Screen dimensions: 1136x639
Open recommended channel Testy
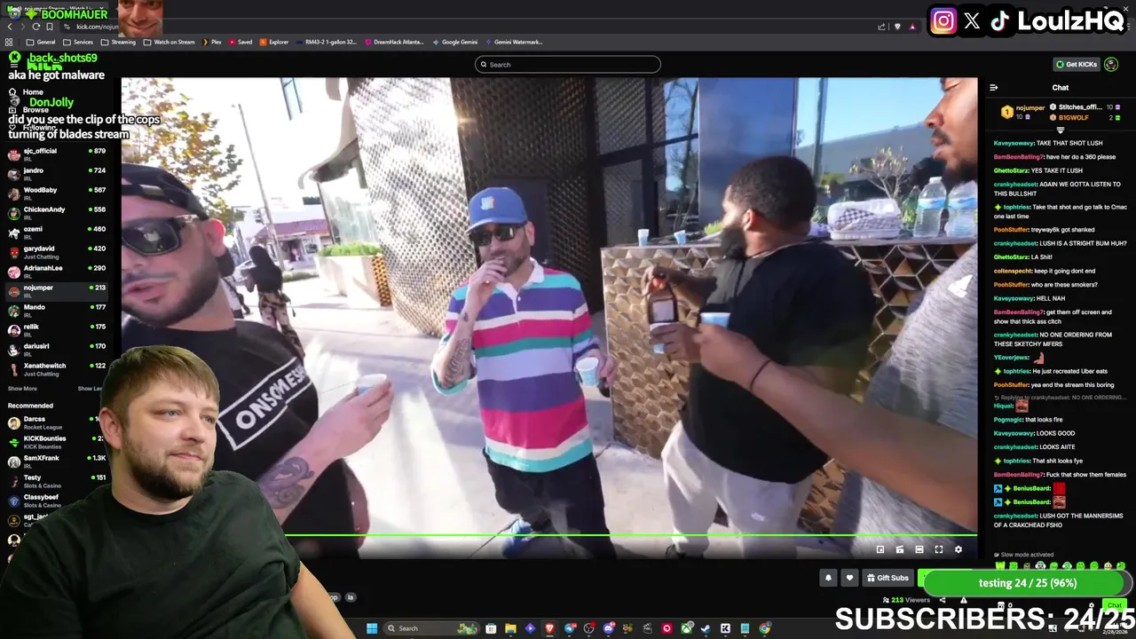pyautogui.click(x=53, y=480)
